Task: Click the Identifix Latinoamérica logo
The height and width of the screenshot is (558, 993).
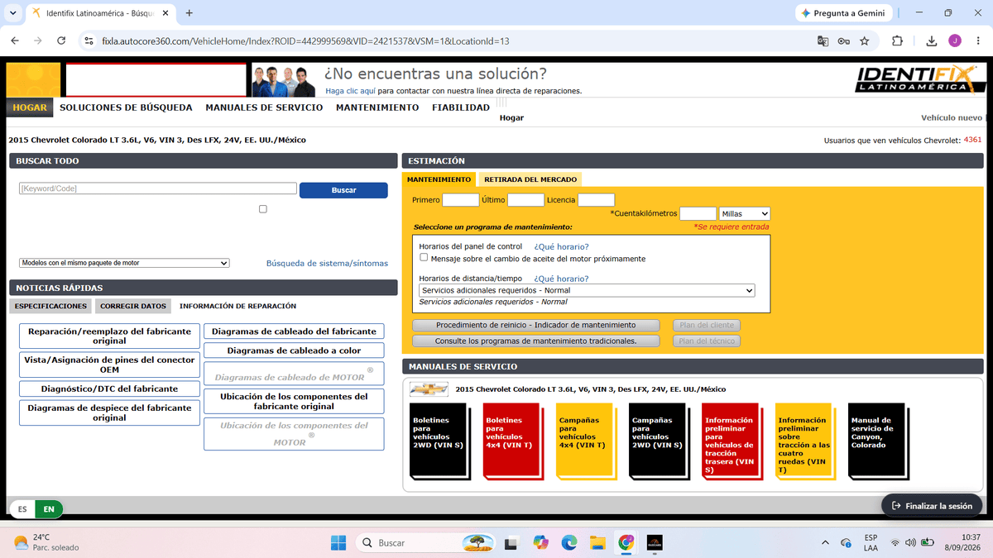Action: click(921, 80)
